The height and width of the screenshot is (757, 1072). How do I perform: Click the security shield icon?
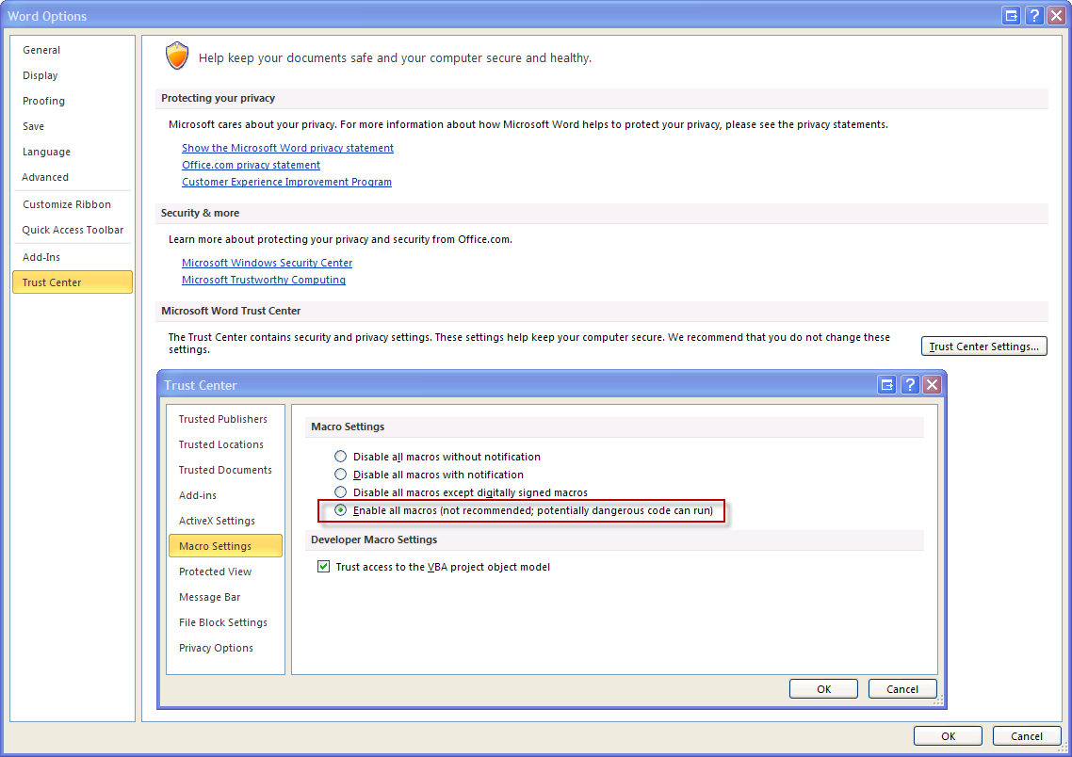click(176, 56)
